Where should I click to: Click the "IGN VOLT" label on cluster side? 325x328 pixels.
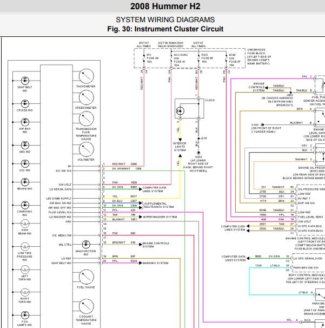(65, 185)
